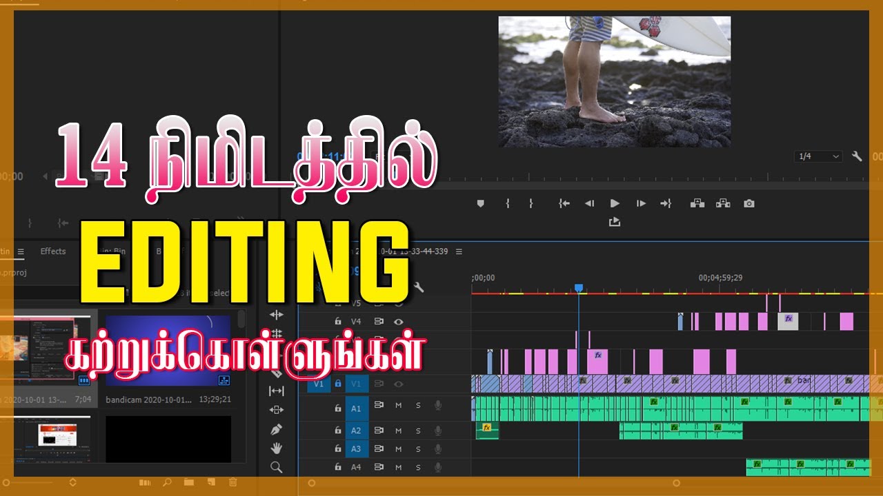Play the sequence in Program monitor
The width and height of the screenshot is (883, 496).
click(615, 203)
